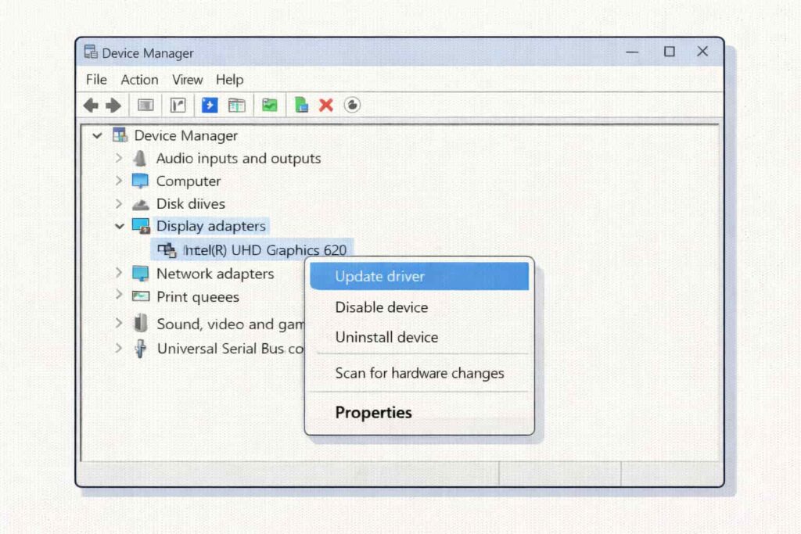Click the red X uninstall toolbar icon
801x534 pixels.
[x=326, y=105]
